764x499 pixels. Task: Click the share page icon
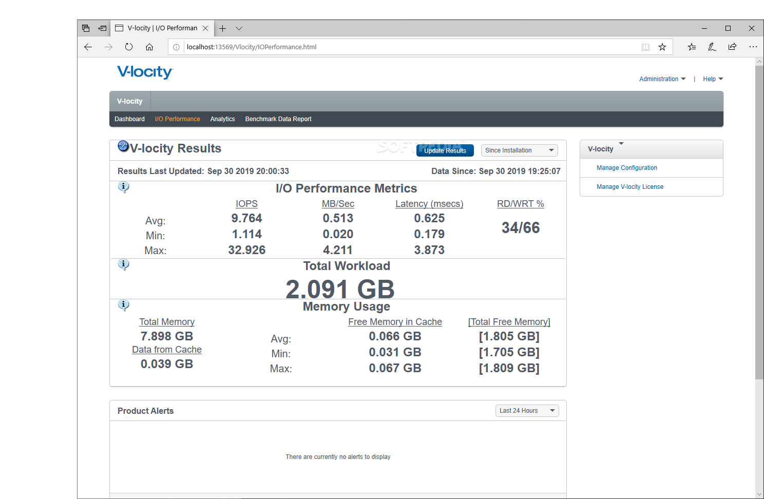[732, 47]
